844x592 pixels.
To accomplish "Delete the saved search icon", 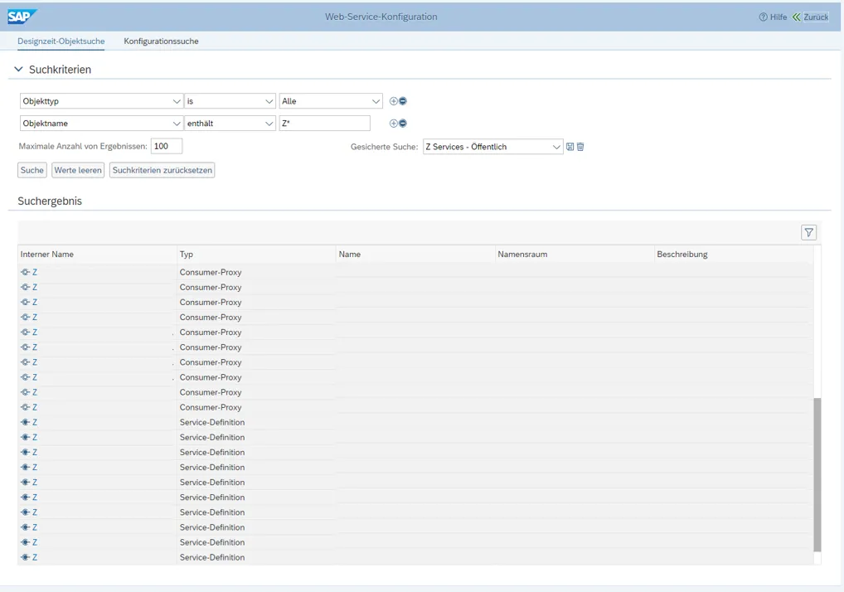I will (580, 147).
